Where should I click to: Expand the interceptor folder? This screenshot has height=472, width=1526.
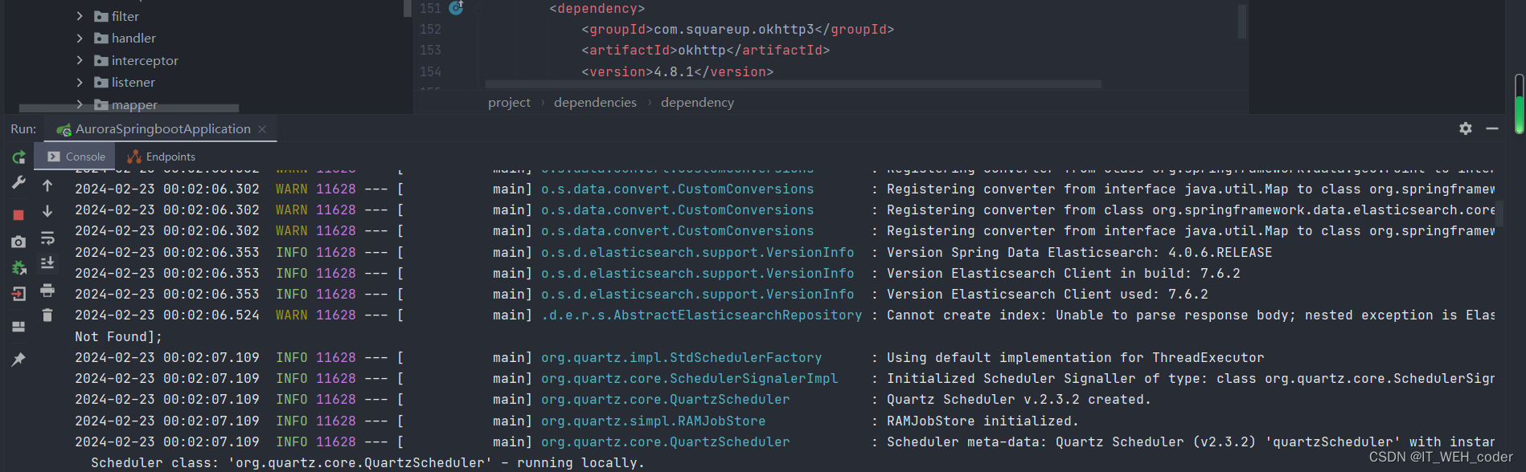pos(80,60)
